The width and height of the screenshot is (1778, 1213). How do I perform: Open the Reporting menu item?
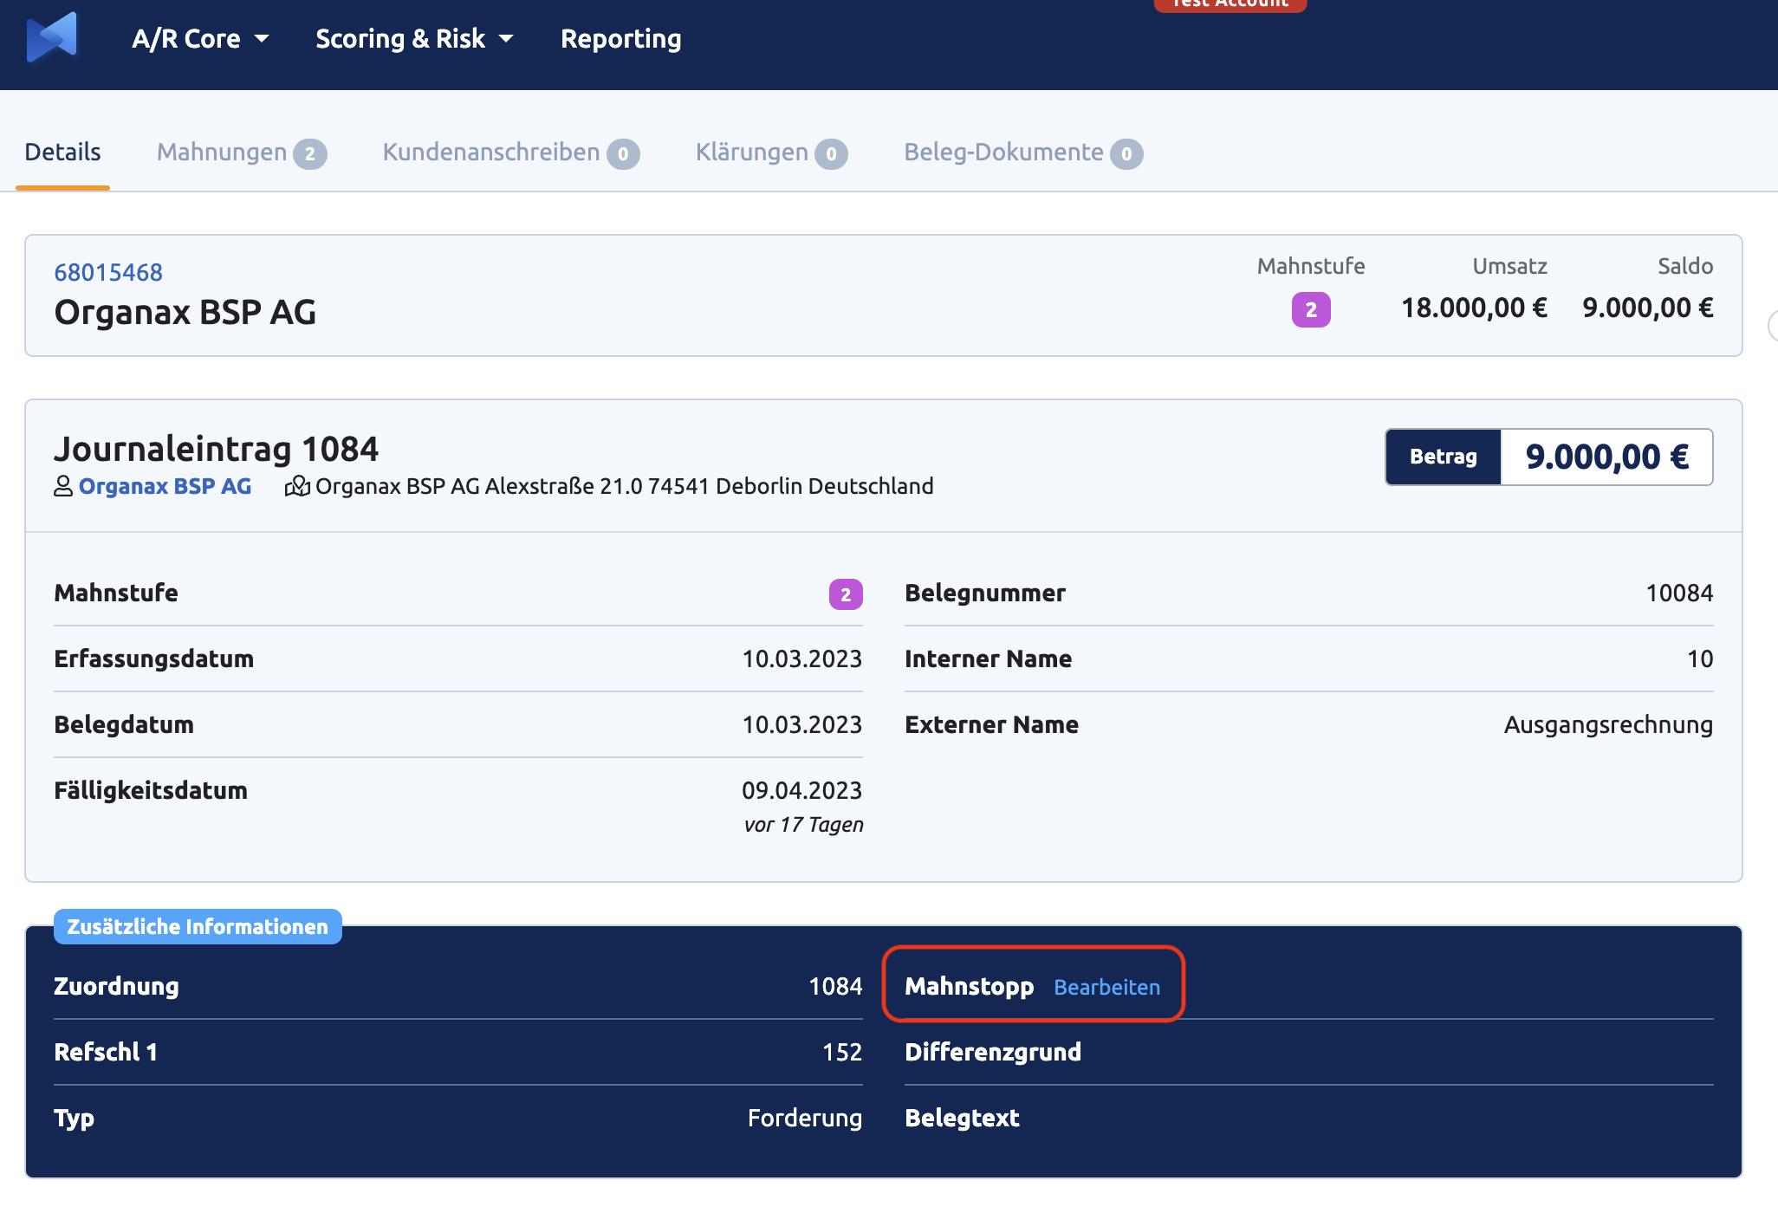click(x=620, y=39)
